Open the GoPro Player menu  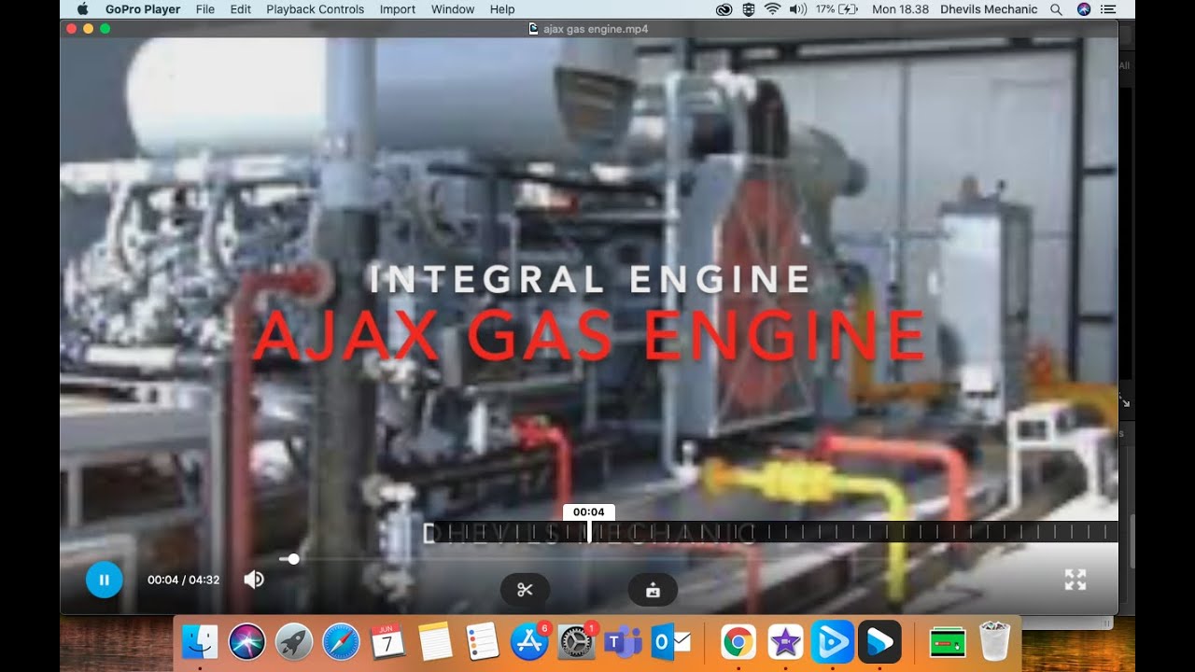tap(142, 9)
